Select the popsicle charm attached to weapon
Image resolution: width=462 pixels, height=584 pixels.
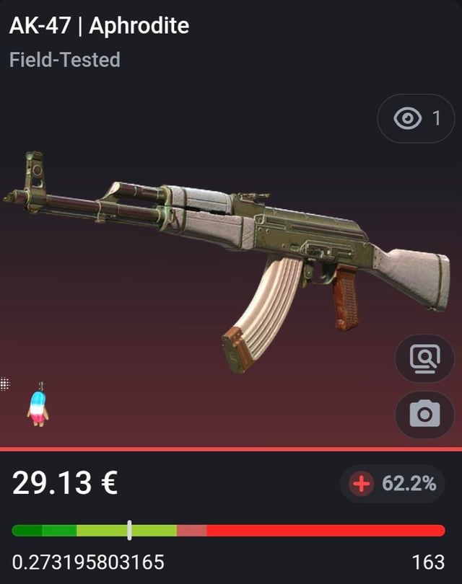[38, 404]
